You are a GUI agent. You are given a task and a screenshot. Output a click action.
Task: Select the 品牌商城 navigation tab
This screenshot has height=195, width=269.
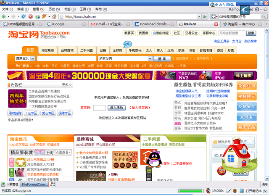click(67, 50)
